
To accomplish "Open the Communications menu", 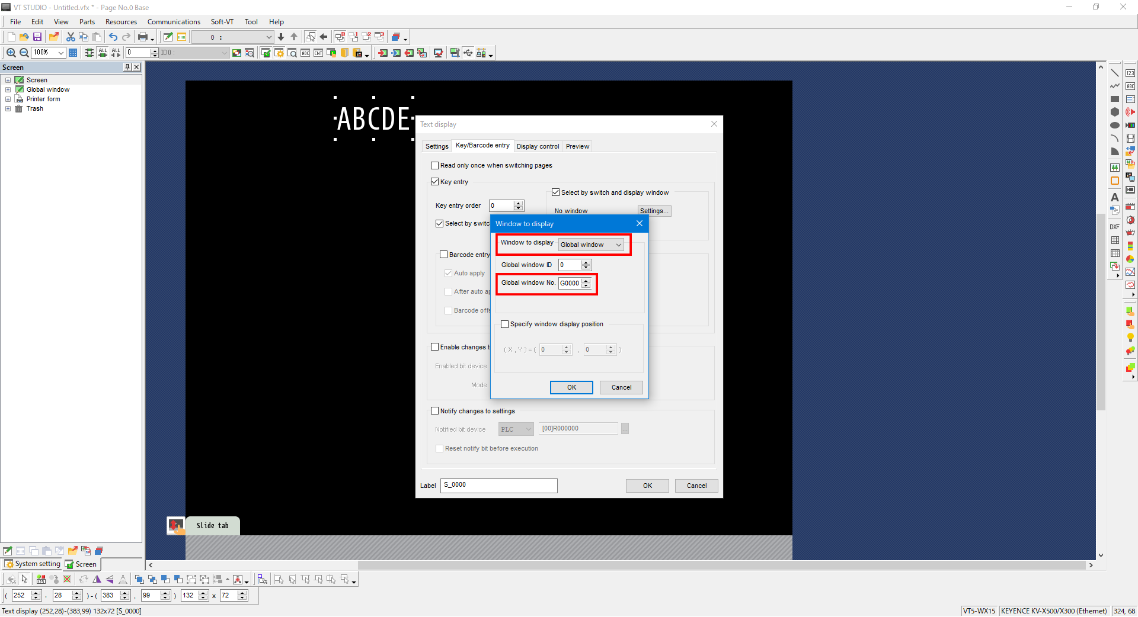I will [174, 22].
